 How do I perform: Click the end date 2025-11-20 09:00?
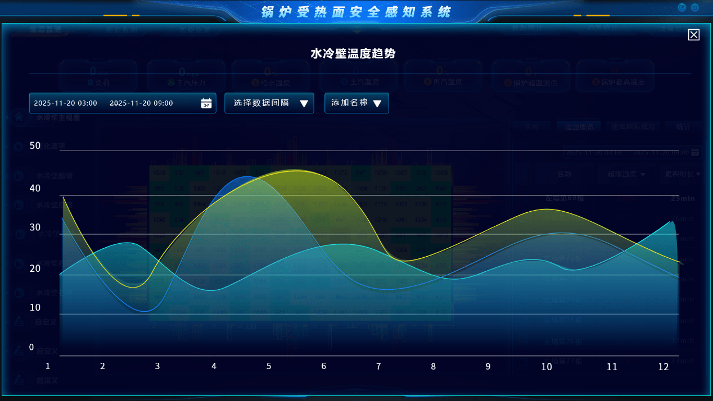point(141,103)
